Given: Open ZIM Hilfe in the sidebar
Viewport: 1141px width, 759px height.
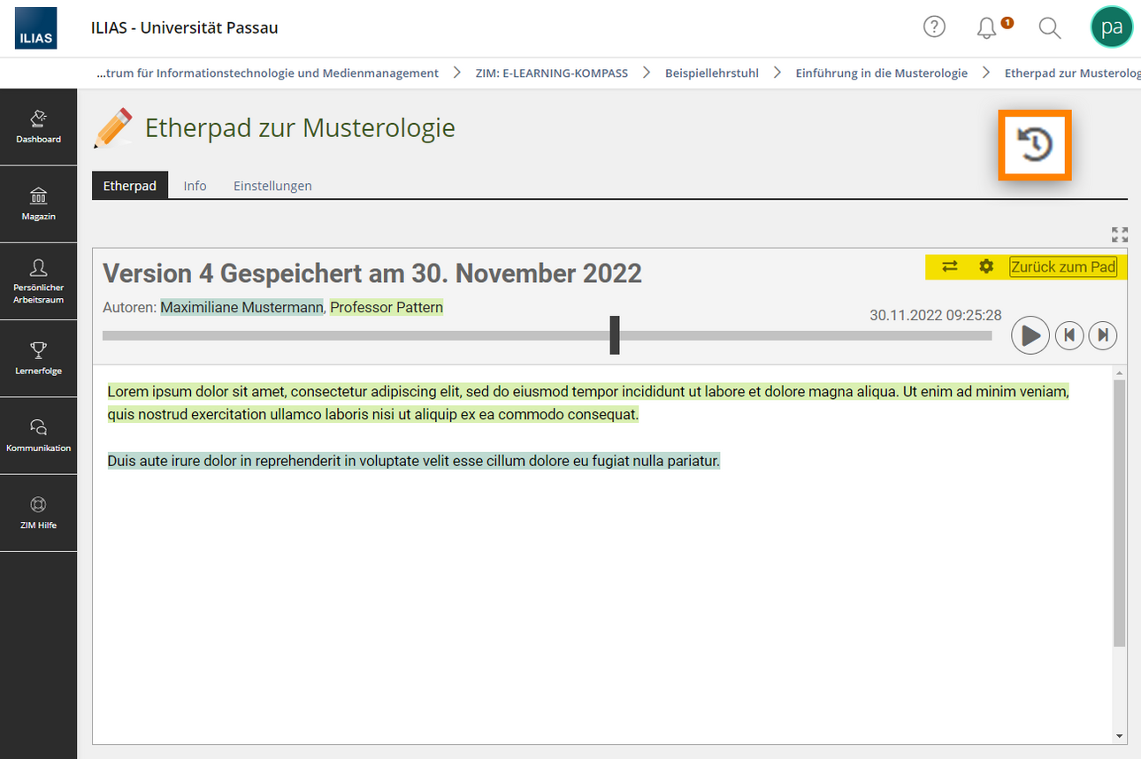Looking at the screenshot, I should (x=38, y=513).
